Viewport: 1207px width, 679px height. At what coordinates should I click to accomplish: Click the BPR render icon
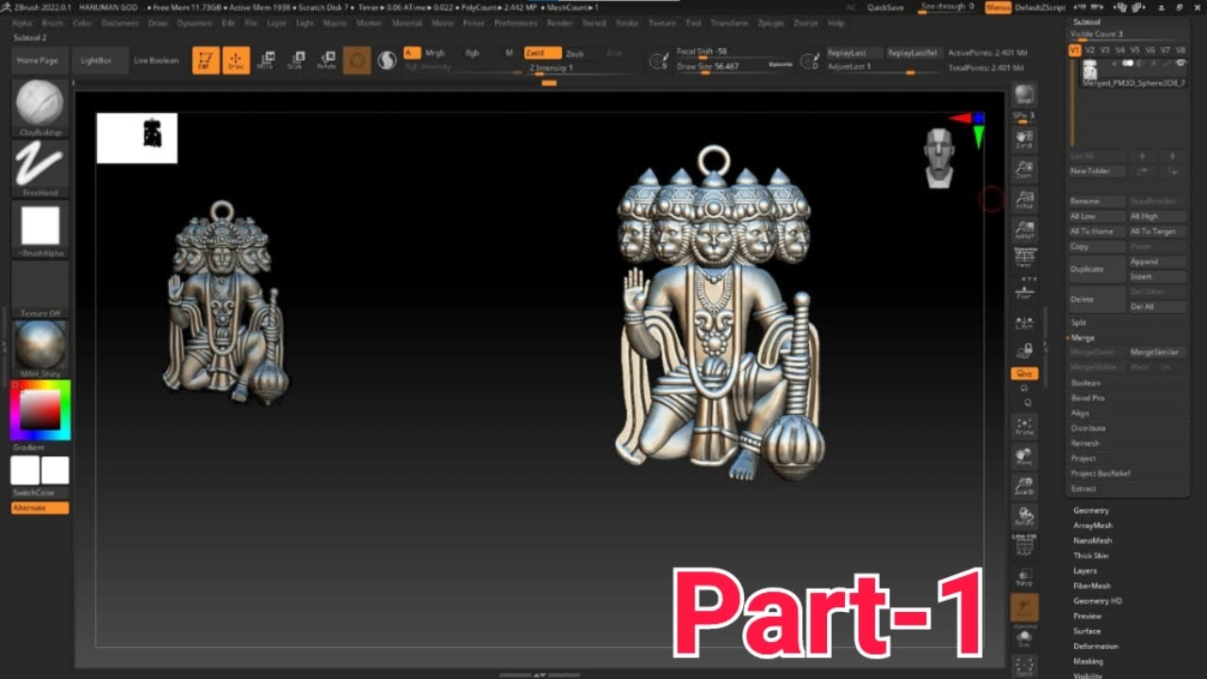pos(1024,94)
